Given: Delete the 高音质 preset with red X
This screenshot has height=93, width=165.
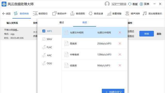Looking at the screenshot, I should [x=120, y=43].
